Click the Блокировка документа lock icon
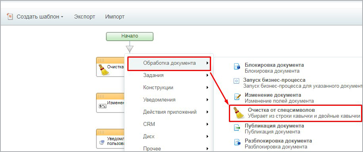 [x=237, y=67]
